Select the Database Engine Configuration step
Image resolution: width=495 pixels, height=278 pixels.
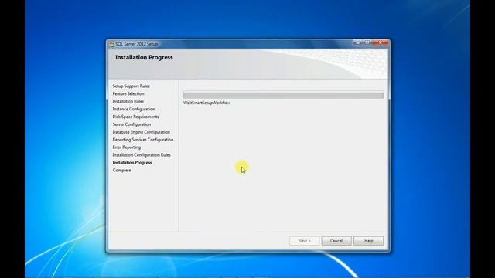(141, 132)
